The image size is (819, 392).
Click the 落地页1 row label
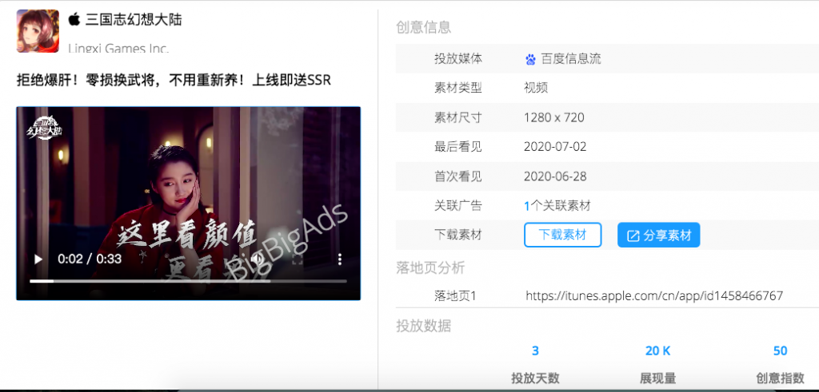(455, 296)
